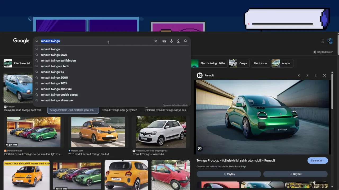Open the on-screen keyboard input tool
Image resolution: width=339 pixels, height=190 pixels.
pos(164,41)
